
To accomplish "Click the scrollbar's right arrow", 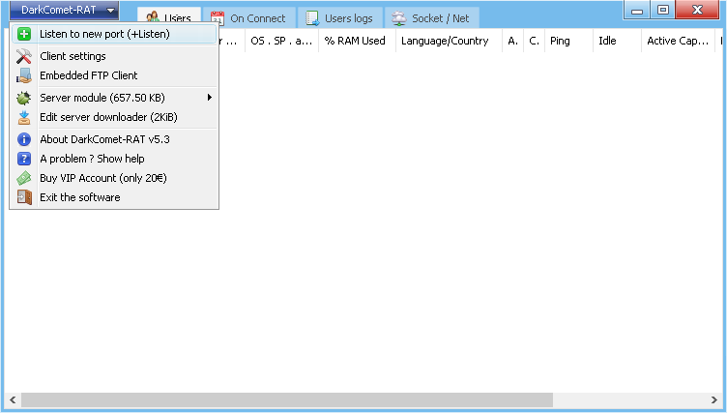I will pyautogui.click(x=716, y=399).
